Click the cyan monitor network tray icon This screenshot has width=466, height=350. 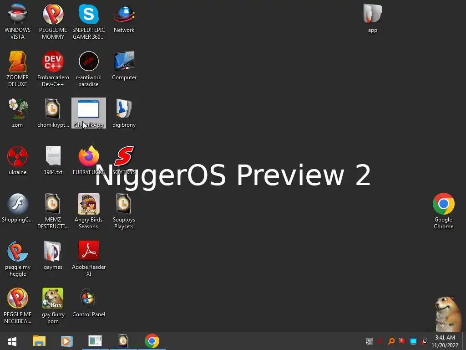[413, 341]
